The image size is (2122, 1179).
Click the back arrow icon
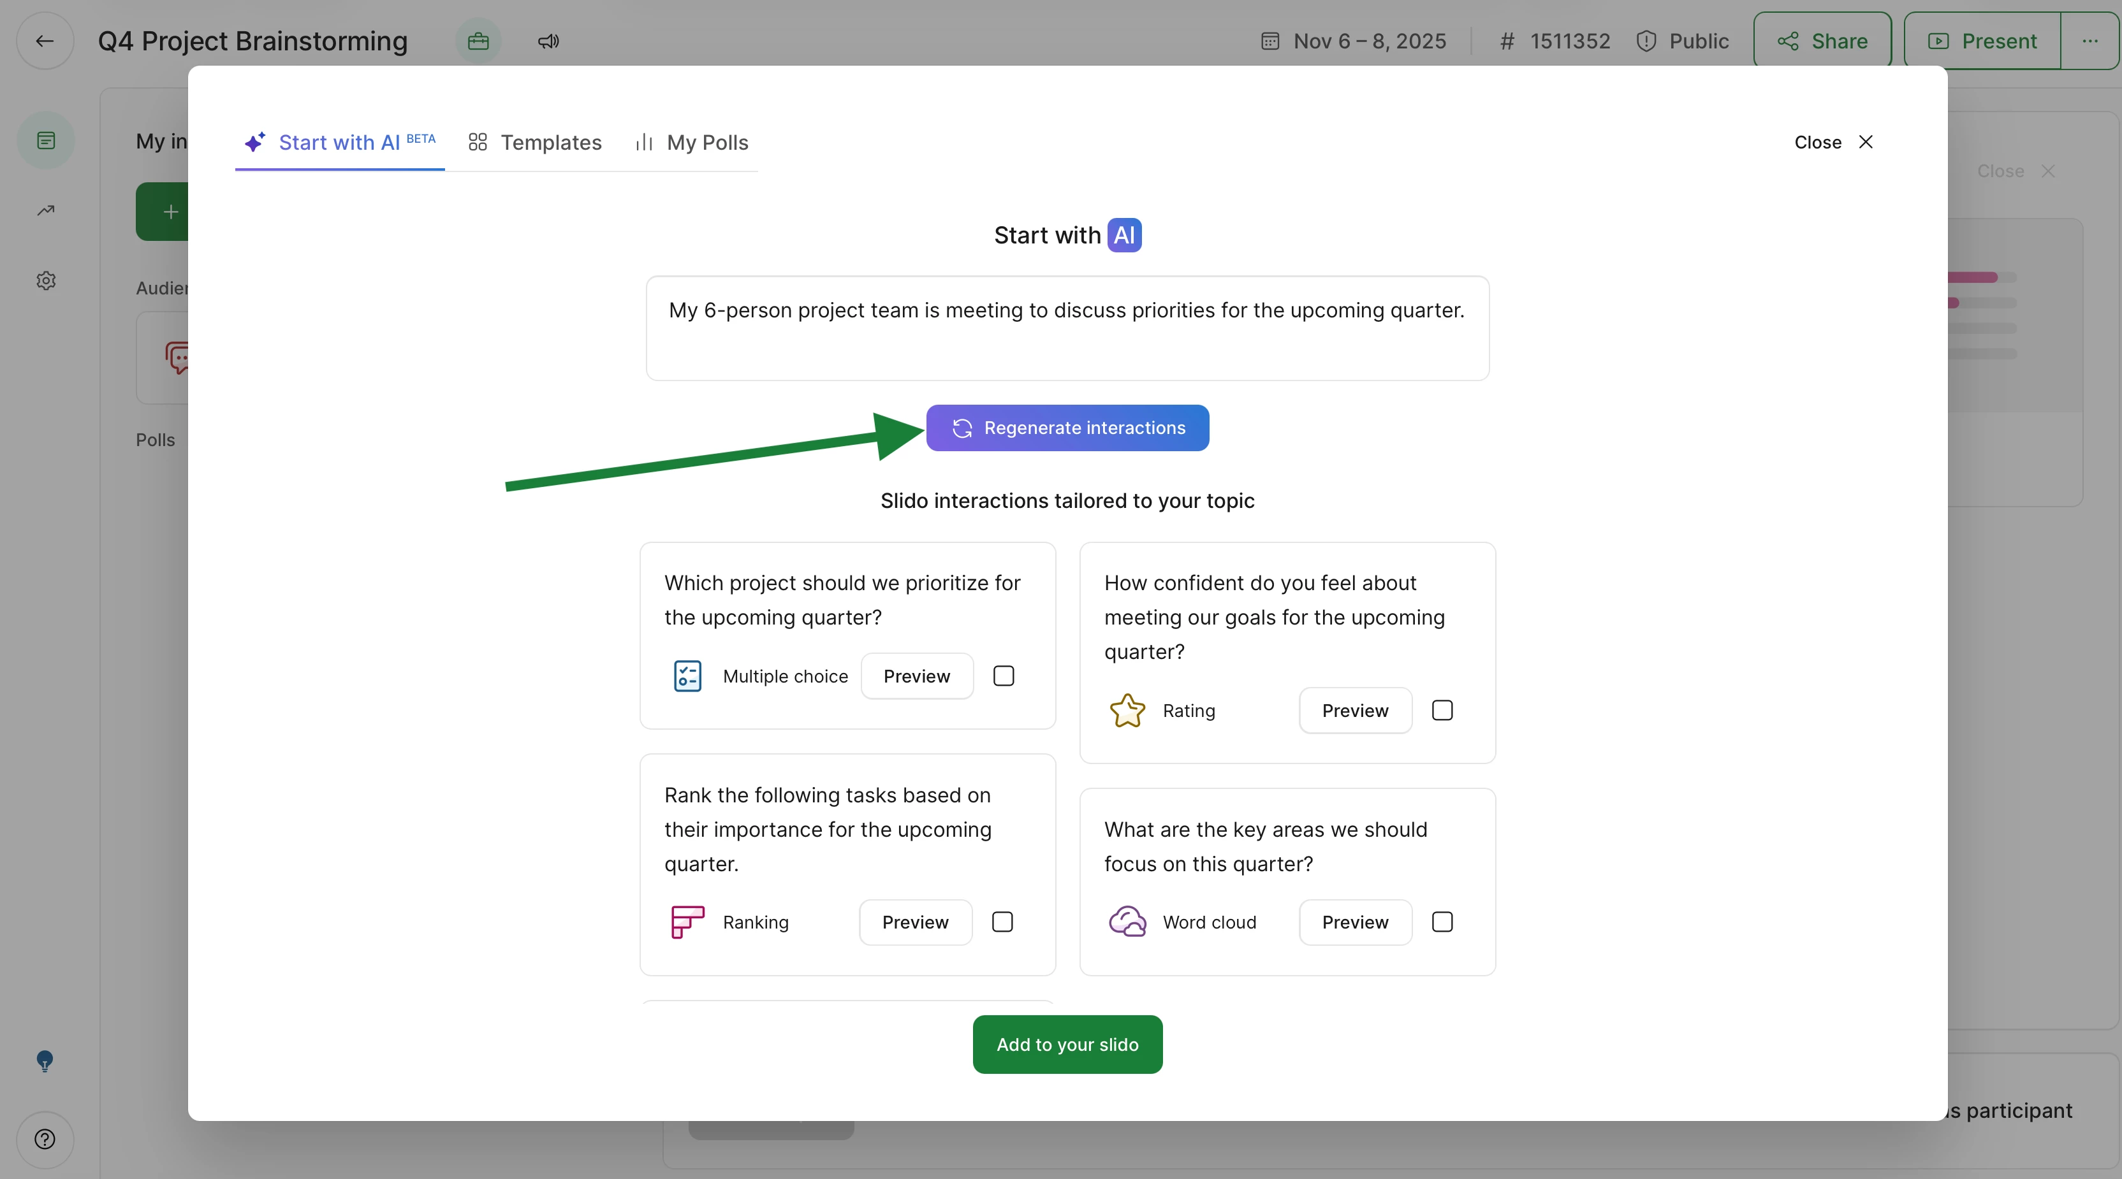[45, 40]
